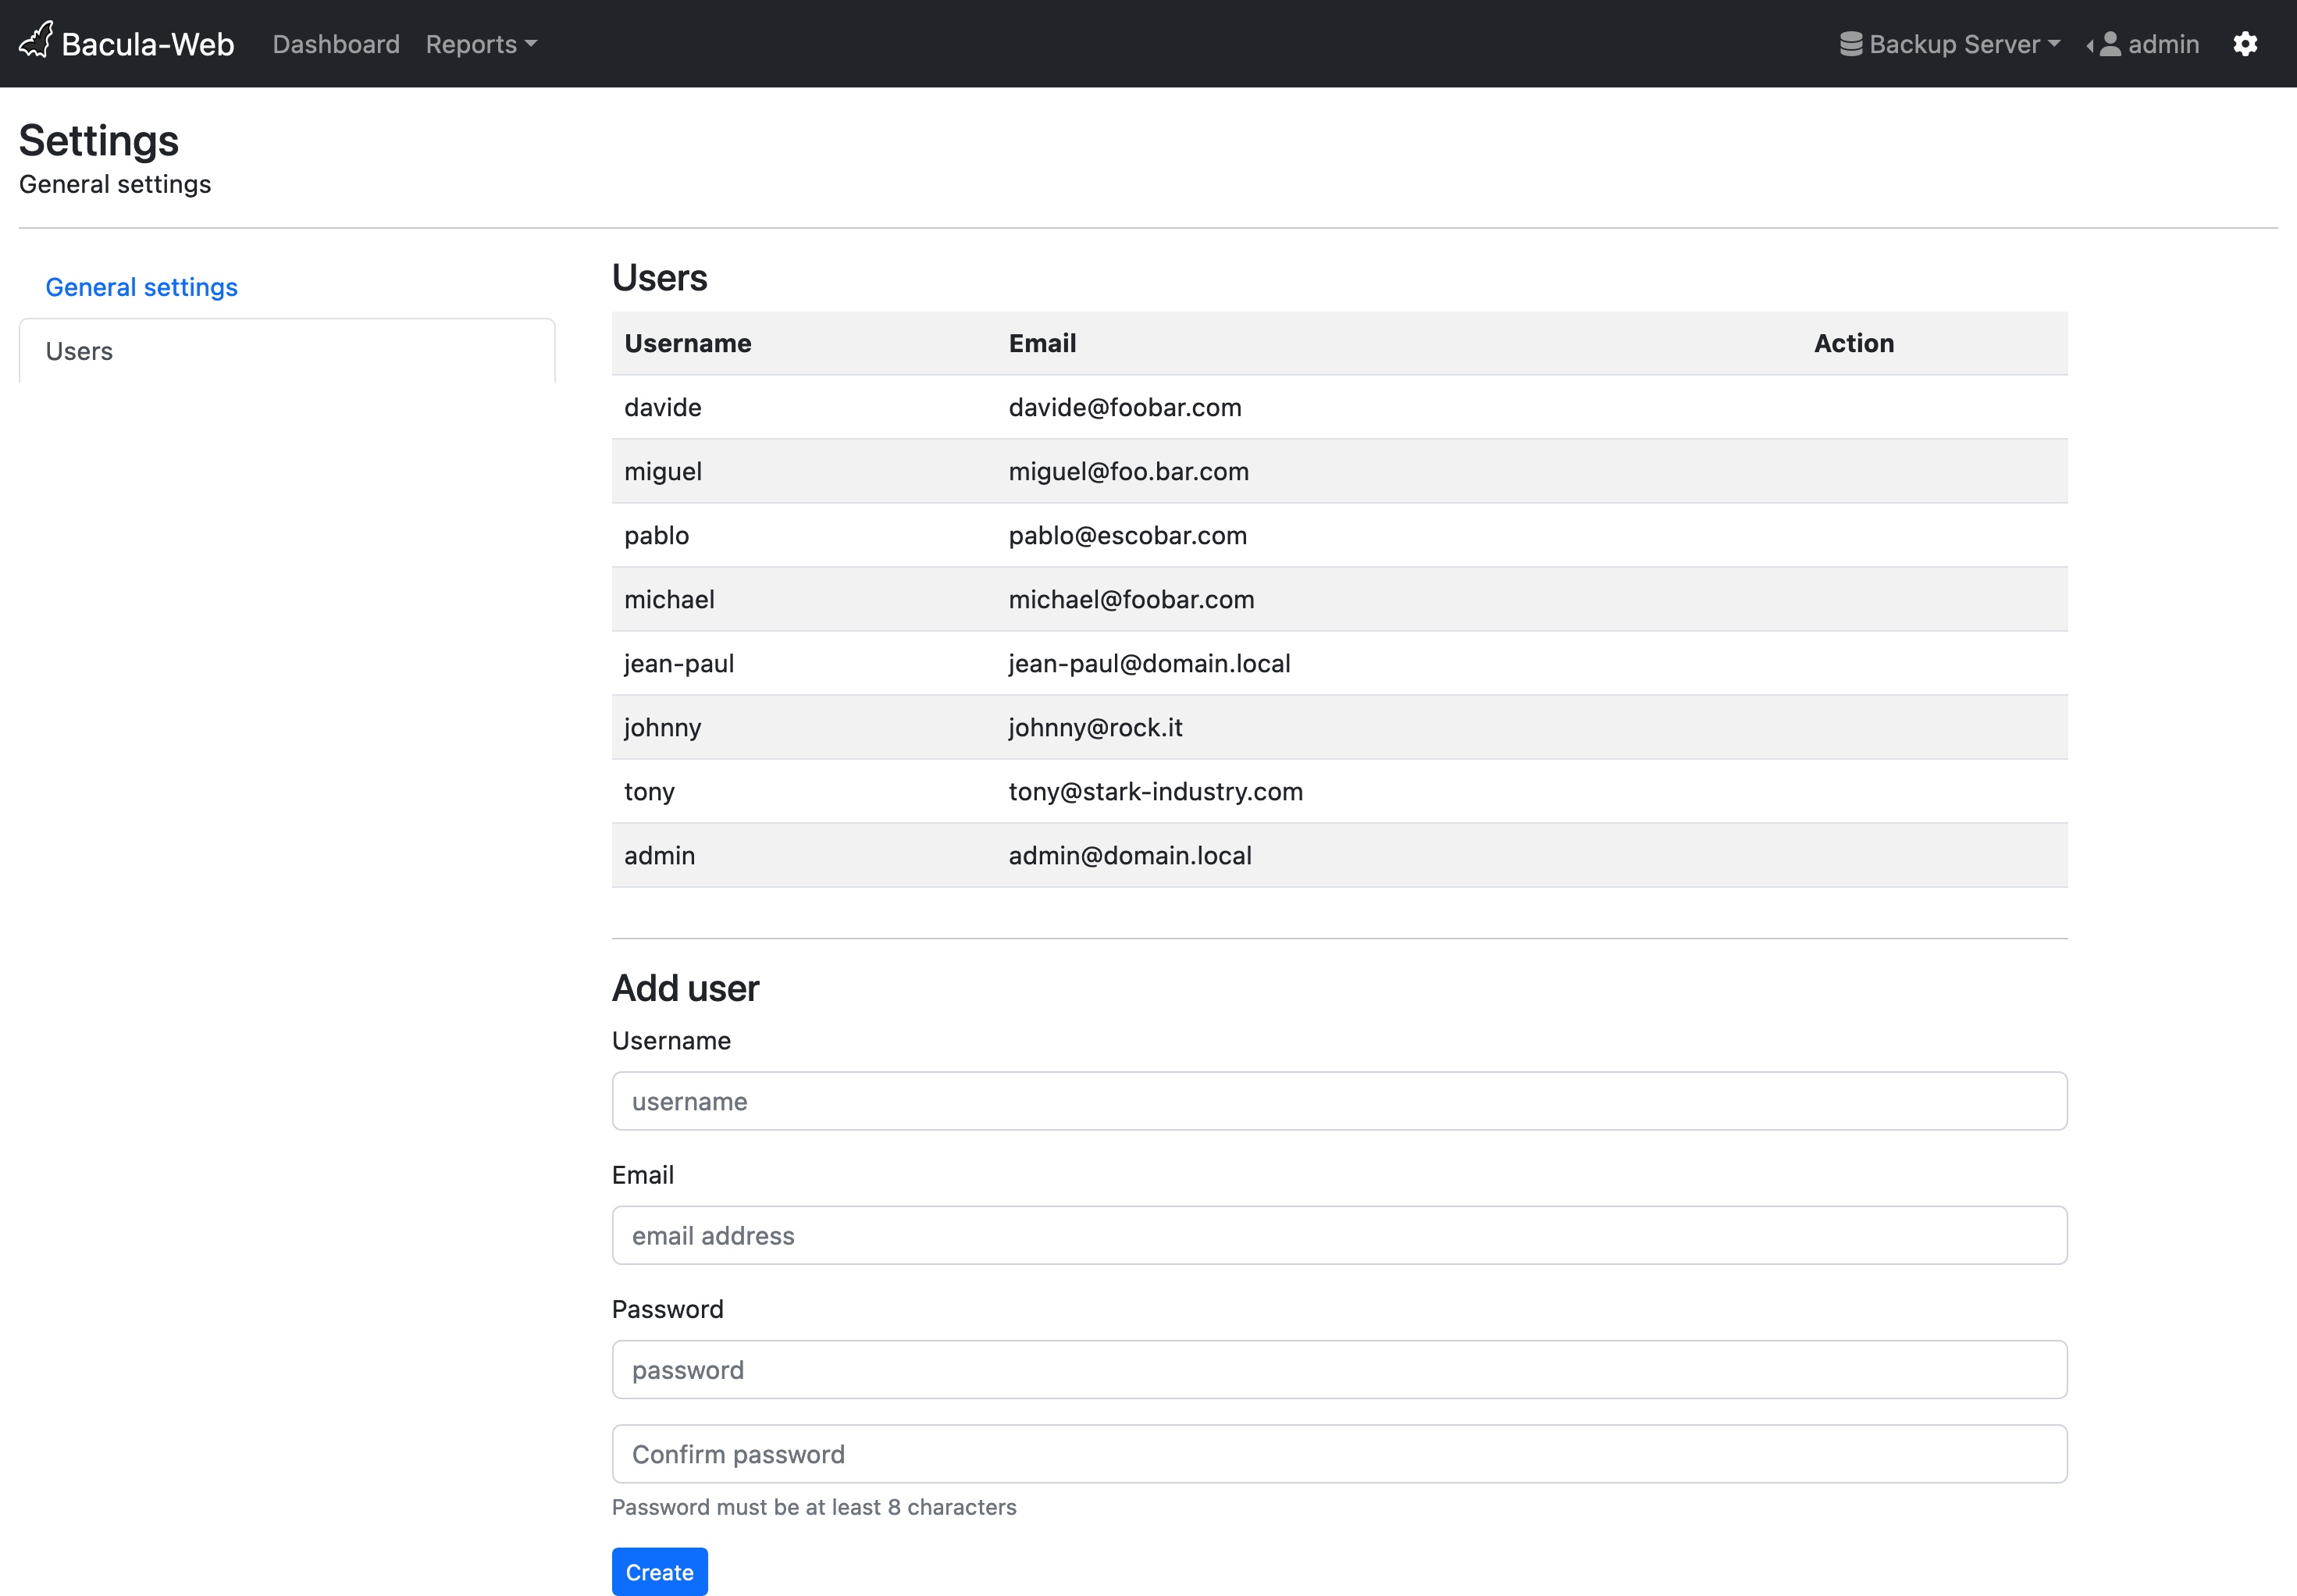Click the miguel@foo.bar.com email cell
The height and width of the screenshot is (1596, 2297).
(x=1128, y=471)
